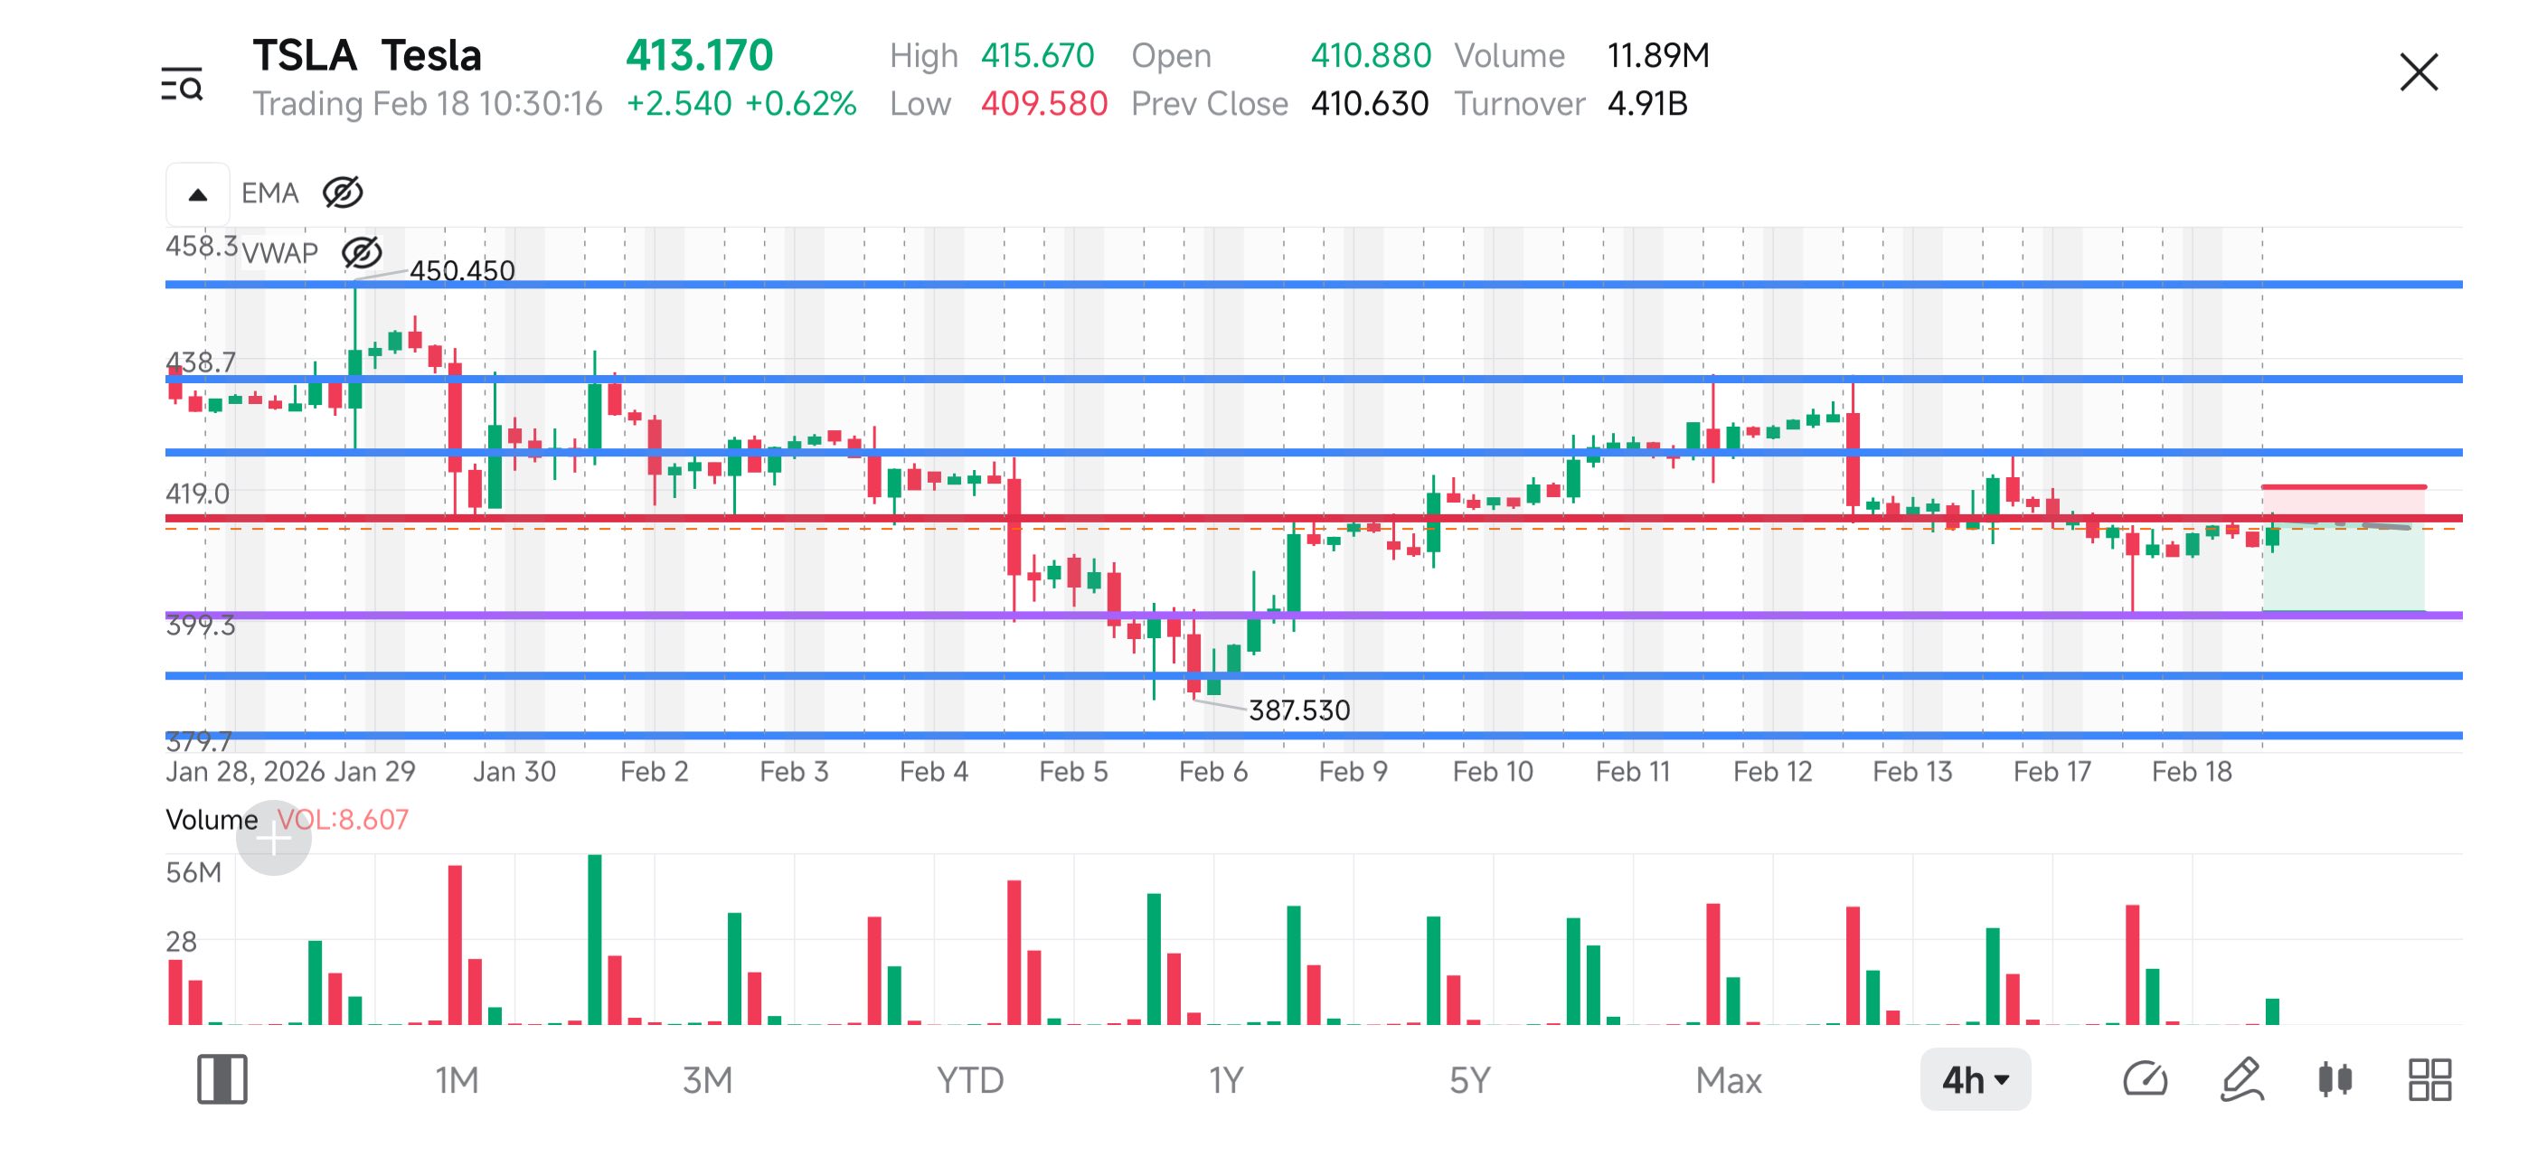The width and height of the screenshot is (2528, 1166).
Task: Select the purple horizontal support line
Action: pyautogui.click(x=1313, y=616)
